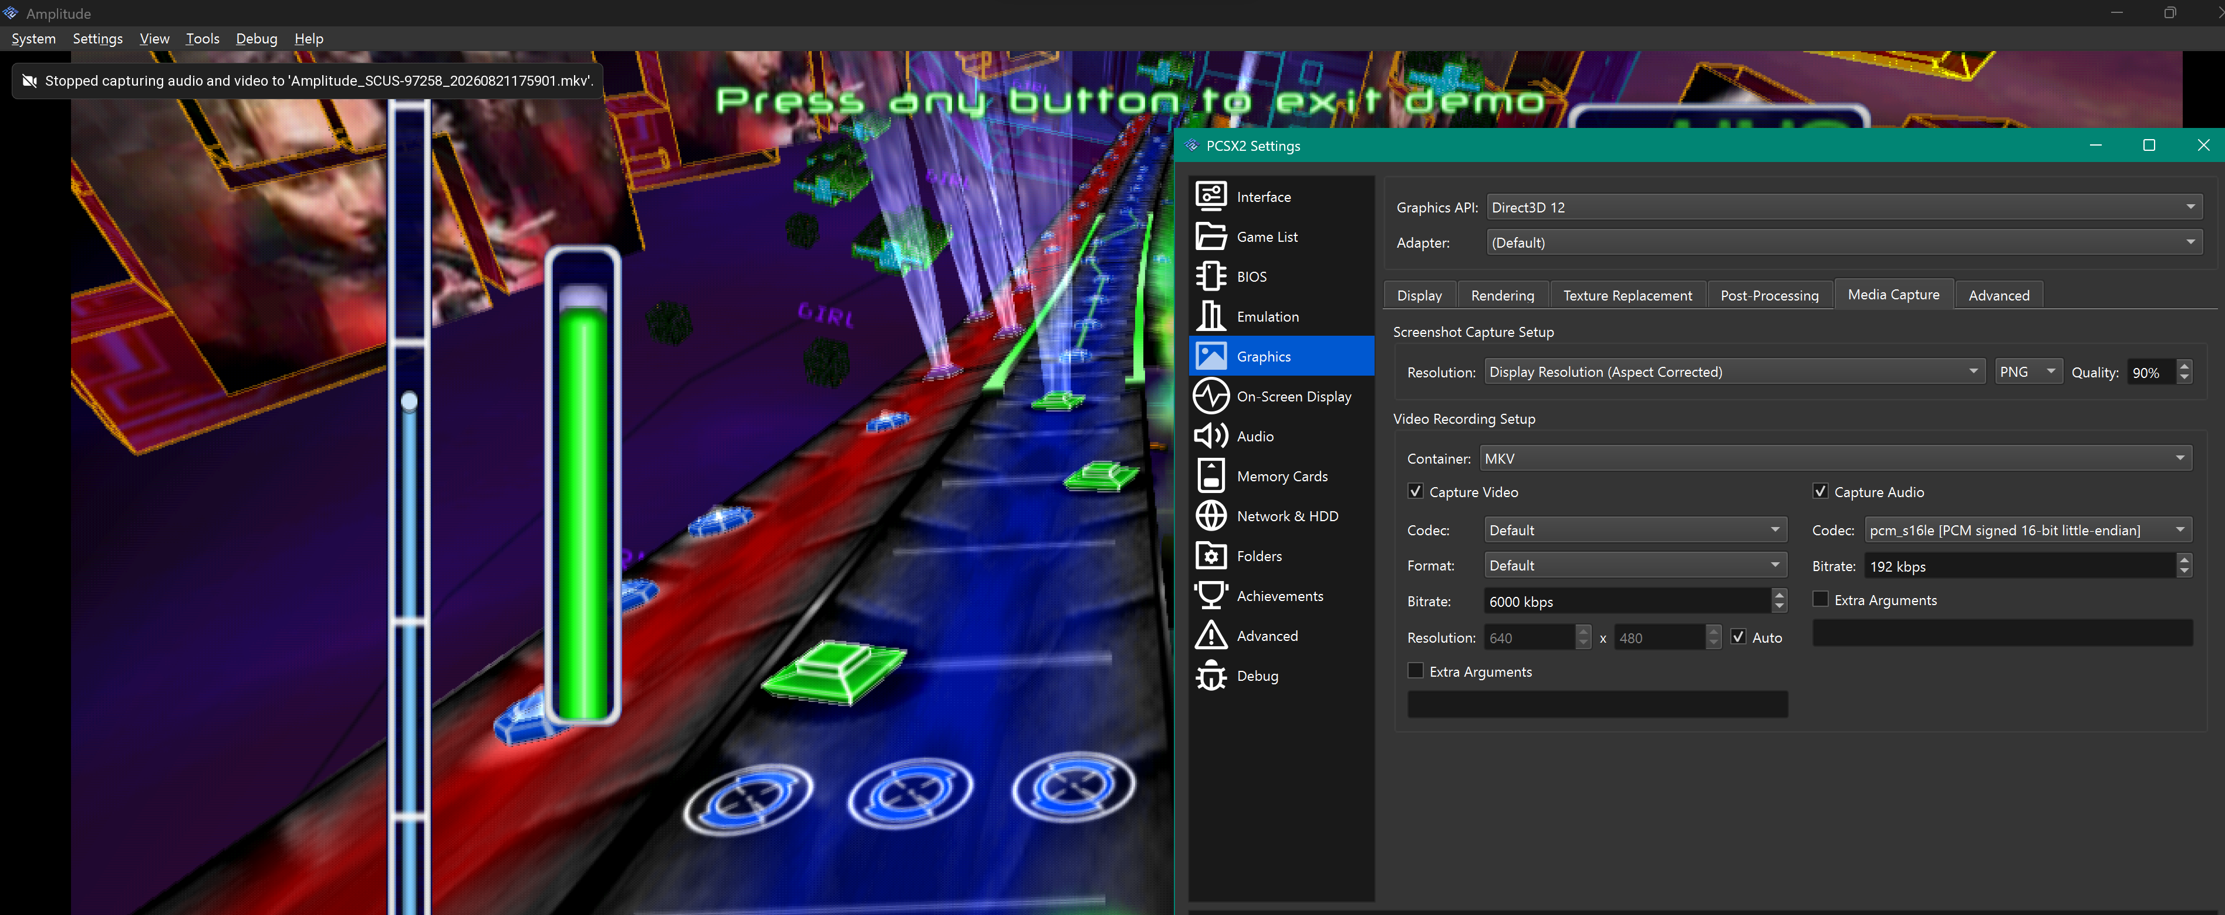Open the video Format dropdown
2225x915 pixels.
coord(1635,565)
